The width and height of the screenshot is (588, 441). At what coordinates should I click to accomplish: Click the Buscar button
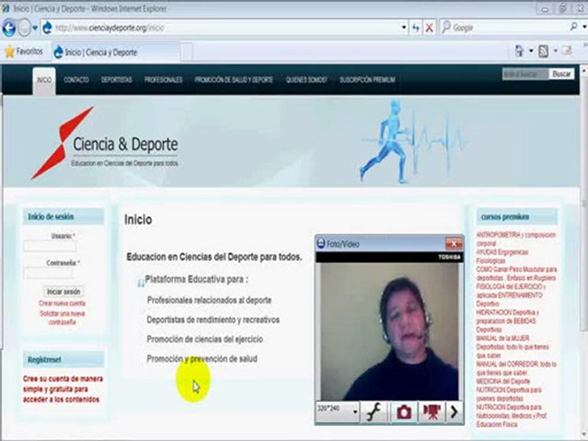coord(562,74)
